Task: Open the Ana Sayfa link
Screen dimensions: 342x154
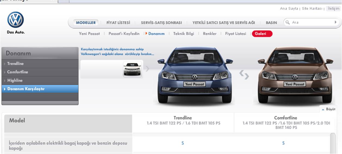Action: tap(289, 9)
